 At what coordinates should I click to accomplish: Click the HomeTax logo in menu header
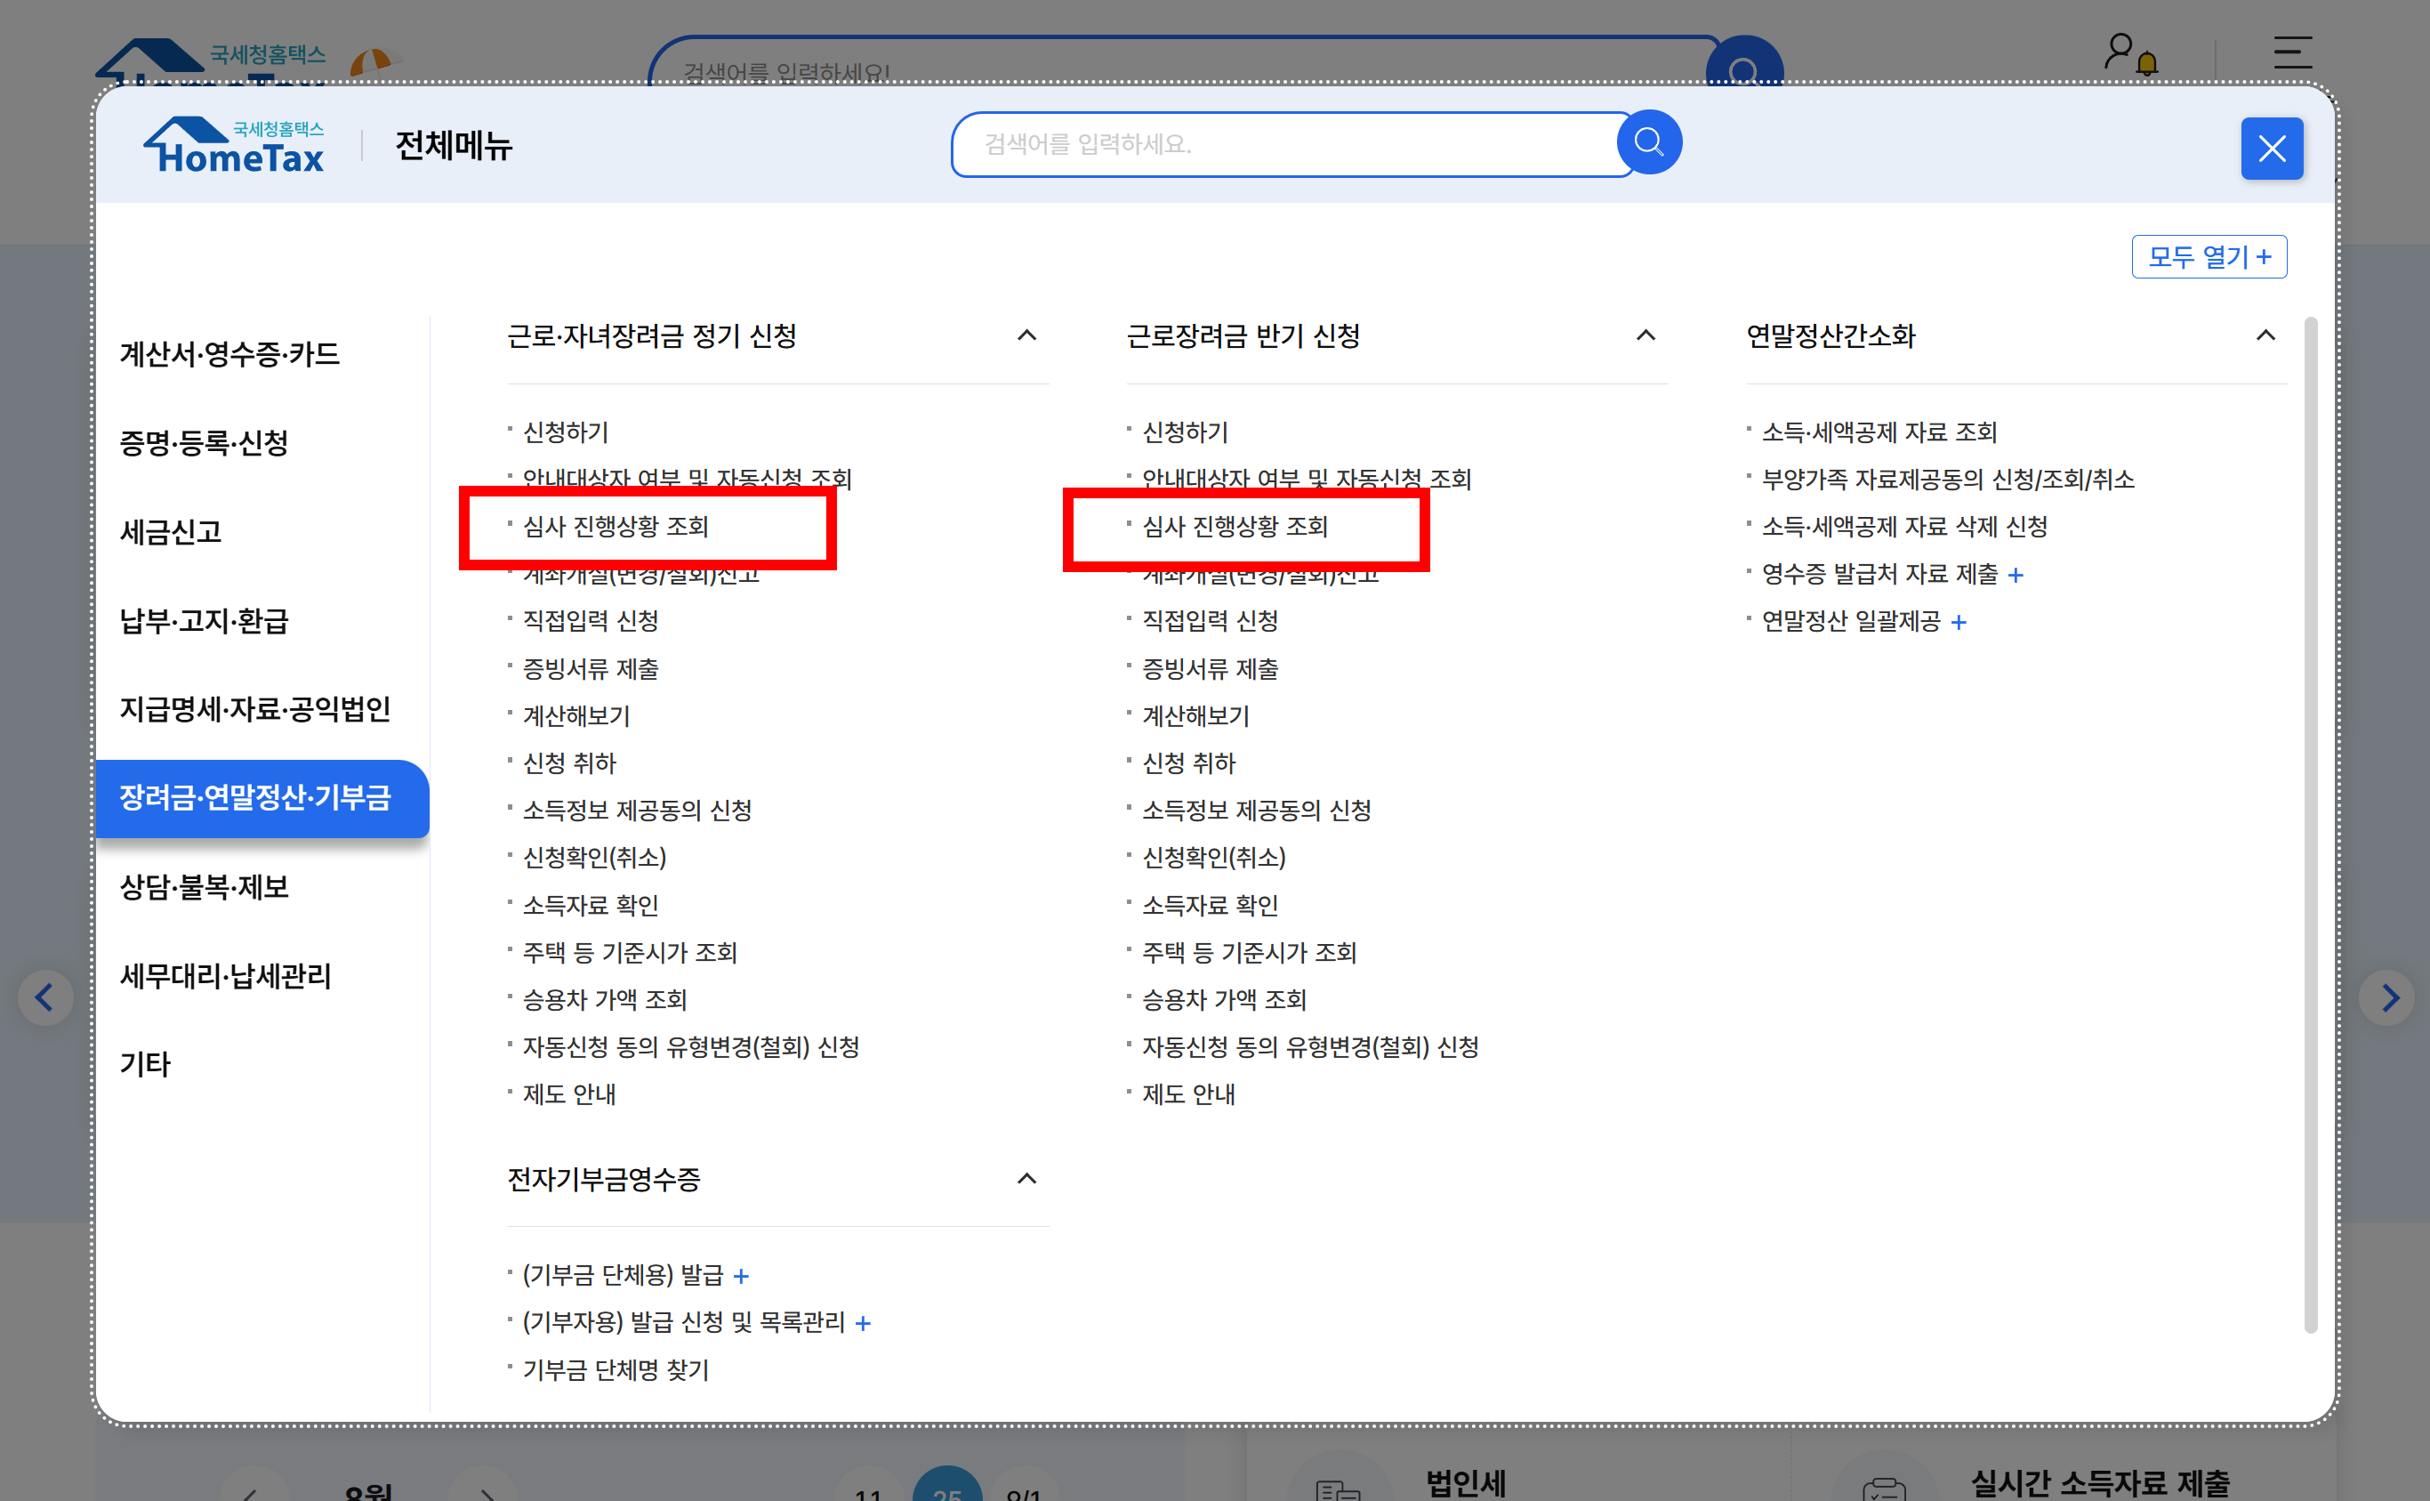point(234,146)
